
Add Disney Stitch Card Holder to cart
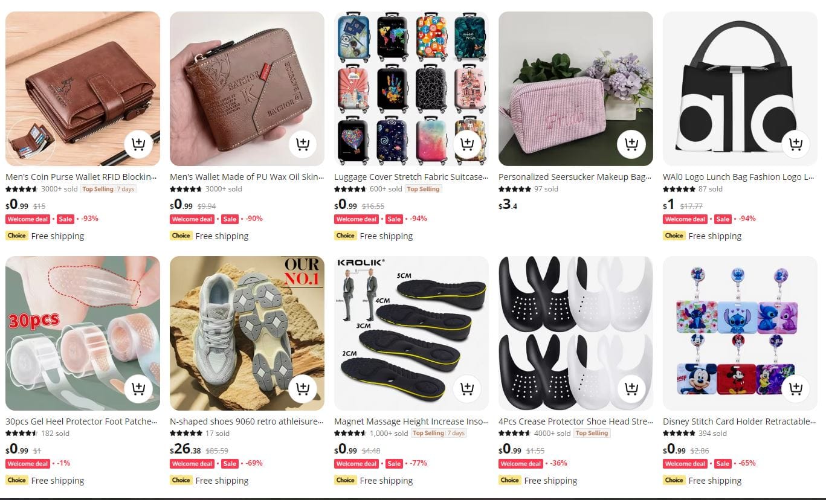point(796,388)
